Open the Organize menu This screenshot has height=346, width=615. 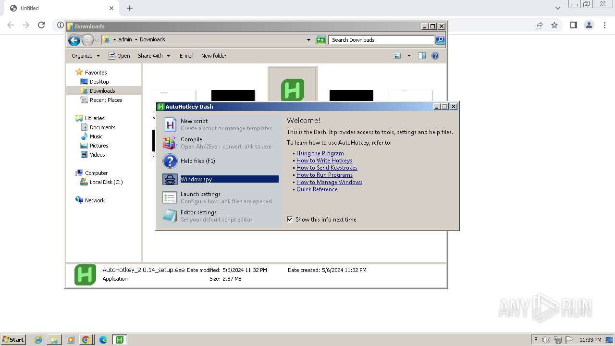[86, 56]
